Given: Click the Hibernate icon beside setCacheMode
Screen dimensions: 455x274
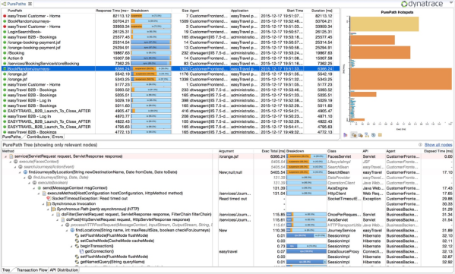Looking at the screenshot, I should [77, 241].
